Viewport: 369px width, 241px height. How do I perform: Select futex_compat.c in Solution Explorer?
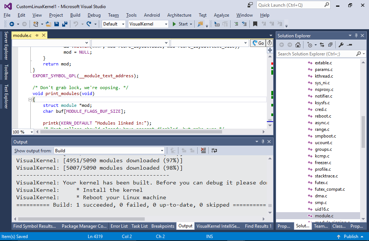(x=330, y=189)
